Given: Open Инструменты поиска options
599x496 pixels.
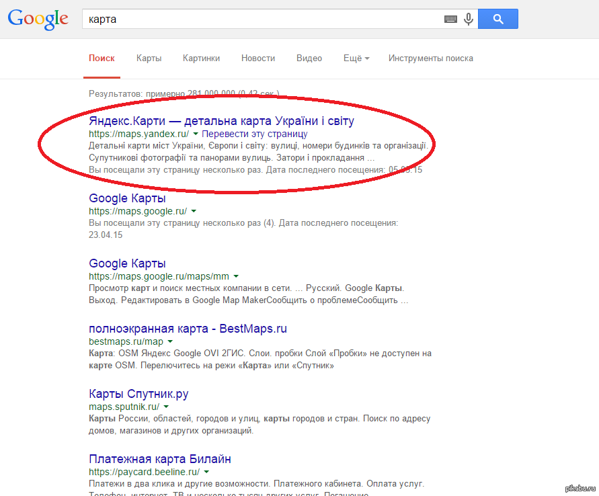Looking at the screenshot, I should 430,58.
